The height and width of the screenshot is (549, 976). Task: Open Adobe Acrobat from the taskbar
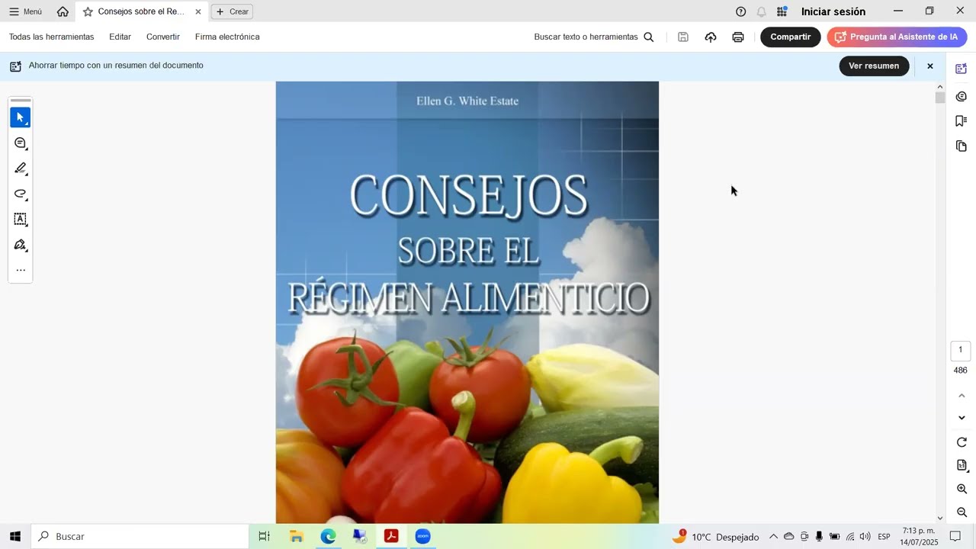[391, 537]
